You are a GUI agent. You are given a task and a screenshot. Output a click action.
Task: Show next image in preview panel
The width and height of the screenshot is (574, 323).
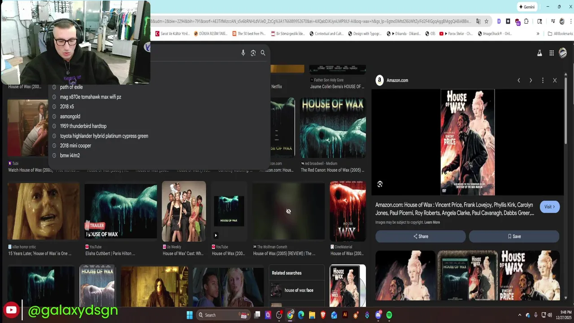click(x=531, y=80)
